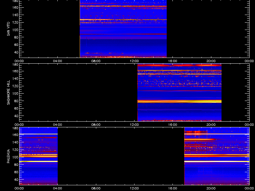Click 12:00 time label under Sagamore Hill plot

pyautogui.click(x=134, y=125)
